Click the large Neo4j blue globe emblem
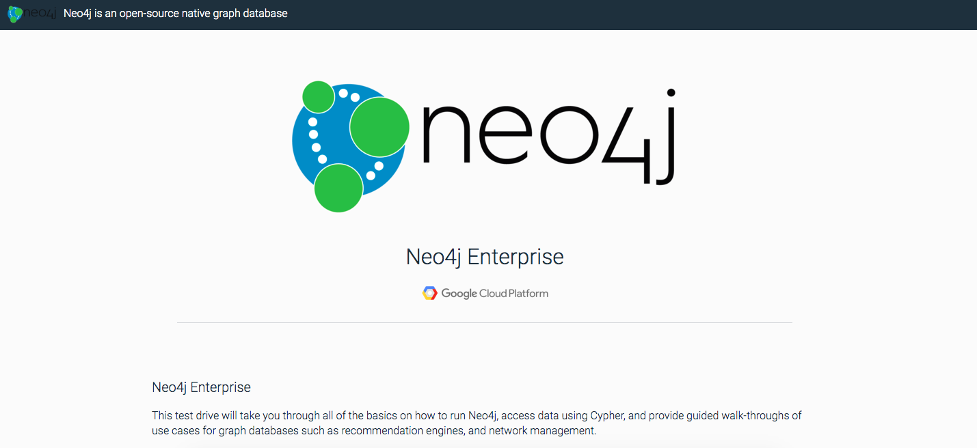The image size is (977, 448). (x=350, y=146)
